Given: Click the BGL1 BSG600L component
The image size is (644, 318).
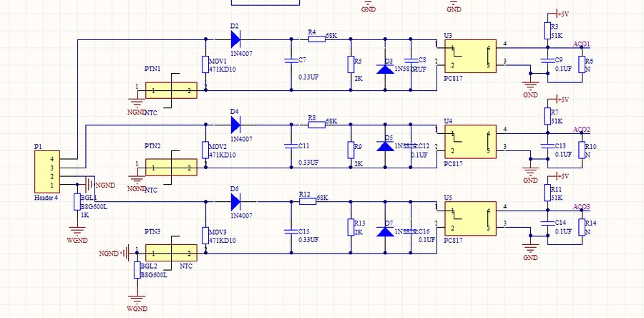Looking at the screenshot, I should tap(78, 201).
